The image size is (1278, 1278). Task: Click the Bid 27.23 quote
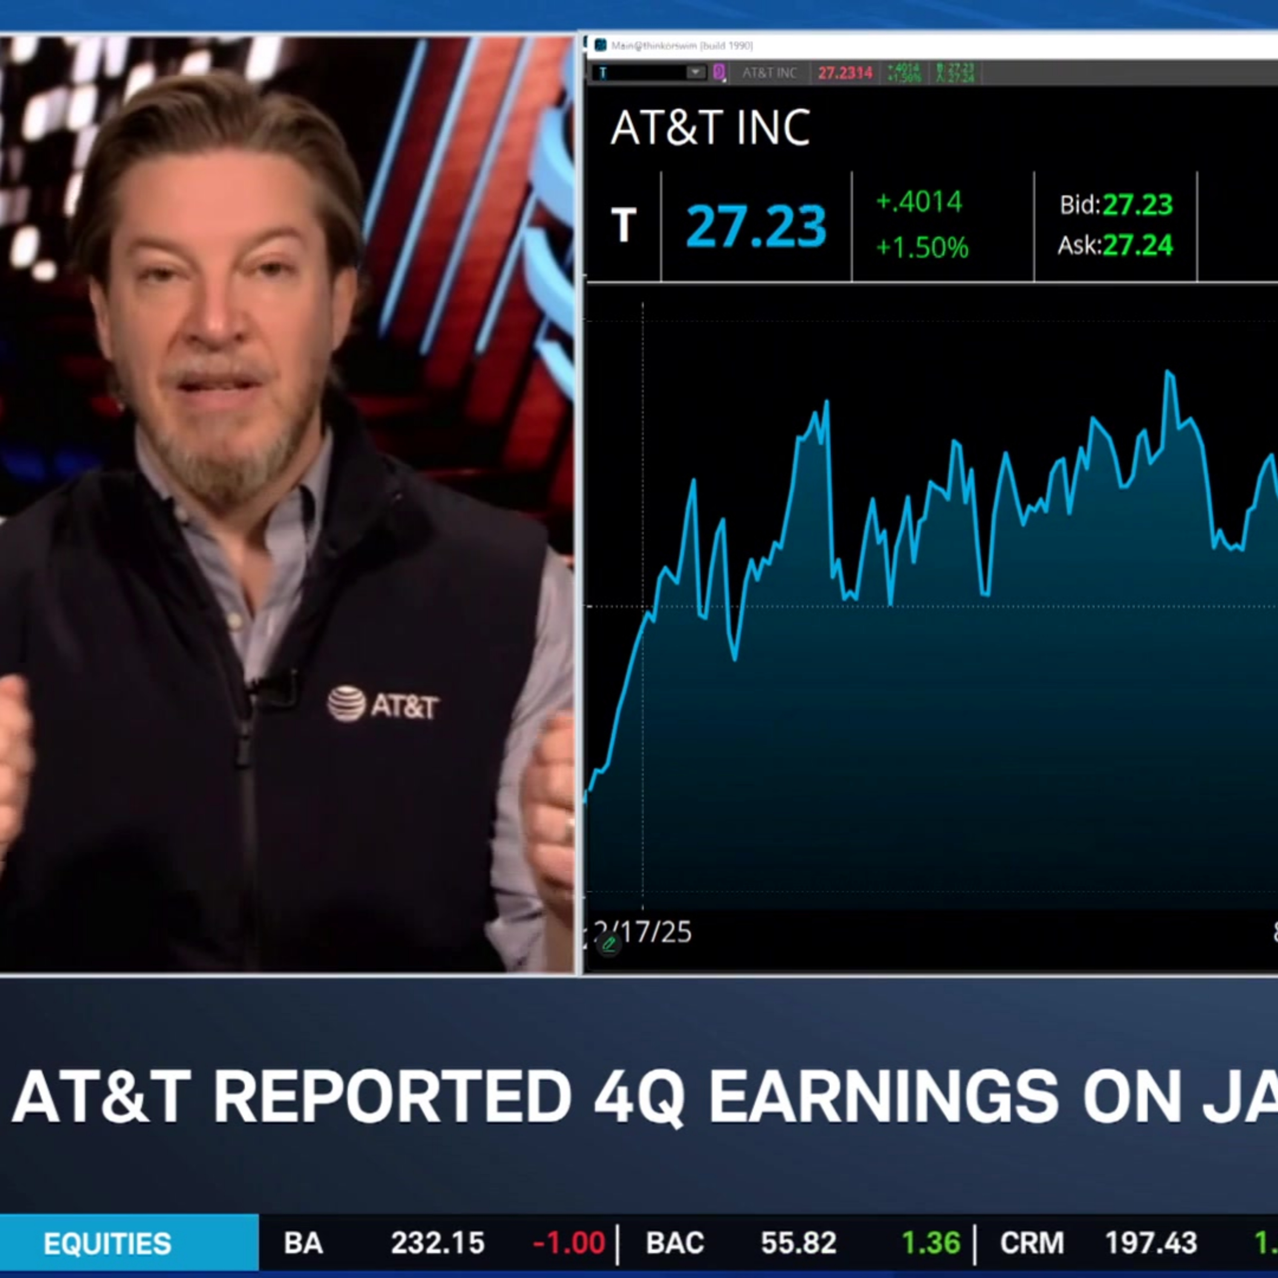pyautogui.click(x=1115, y=204)
